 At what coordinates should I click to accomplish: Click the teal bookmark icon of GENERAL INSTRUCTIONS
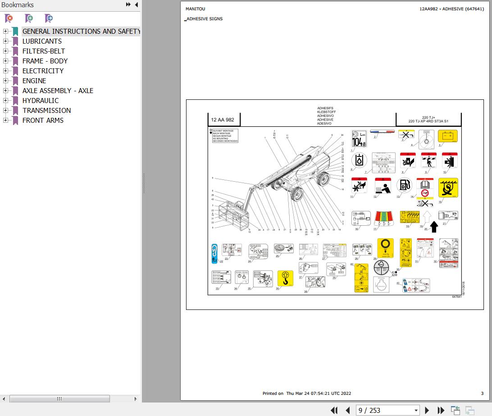[x=15, y=31]
